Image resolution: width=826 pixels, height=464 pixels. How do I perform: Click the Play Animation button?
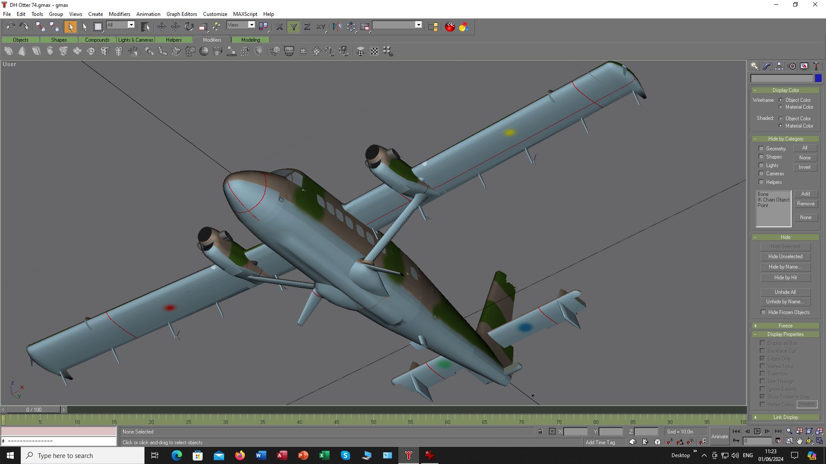pyautogui.click(x=757, y=431)
